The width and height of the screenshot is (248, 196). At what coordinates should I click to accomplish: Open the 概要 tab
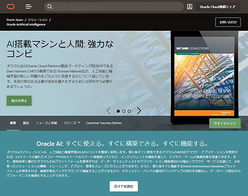click(x=13, y=123)
